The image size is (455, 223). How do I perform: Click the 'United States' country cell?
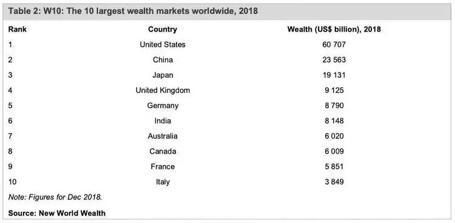coord(163,44)
